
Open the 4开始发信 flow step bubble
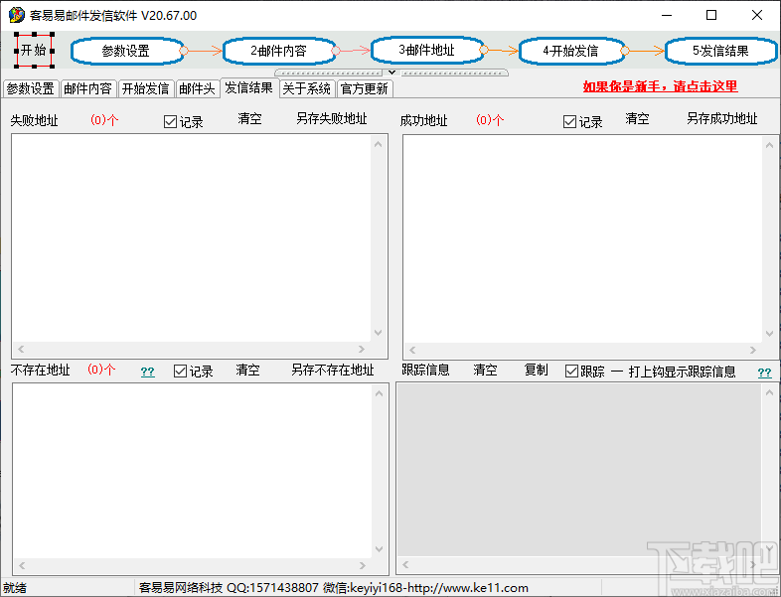point(571,51)
